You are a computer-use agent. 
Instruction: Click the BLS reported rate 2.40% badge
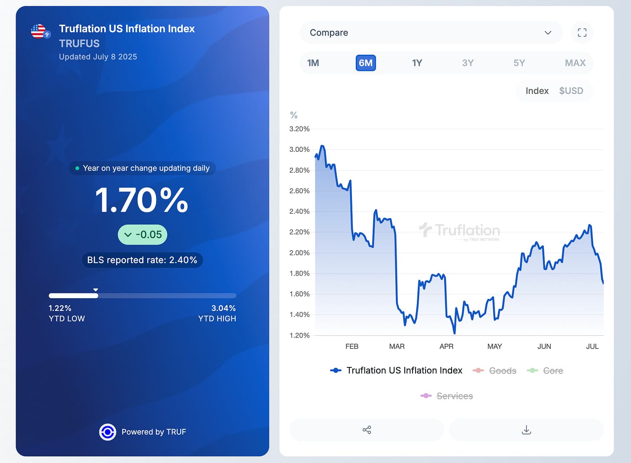[142, 260]
